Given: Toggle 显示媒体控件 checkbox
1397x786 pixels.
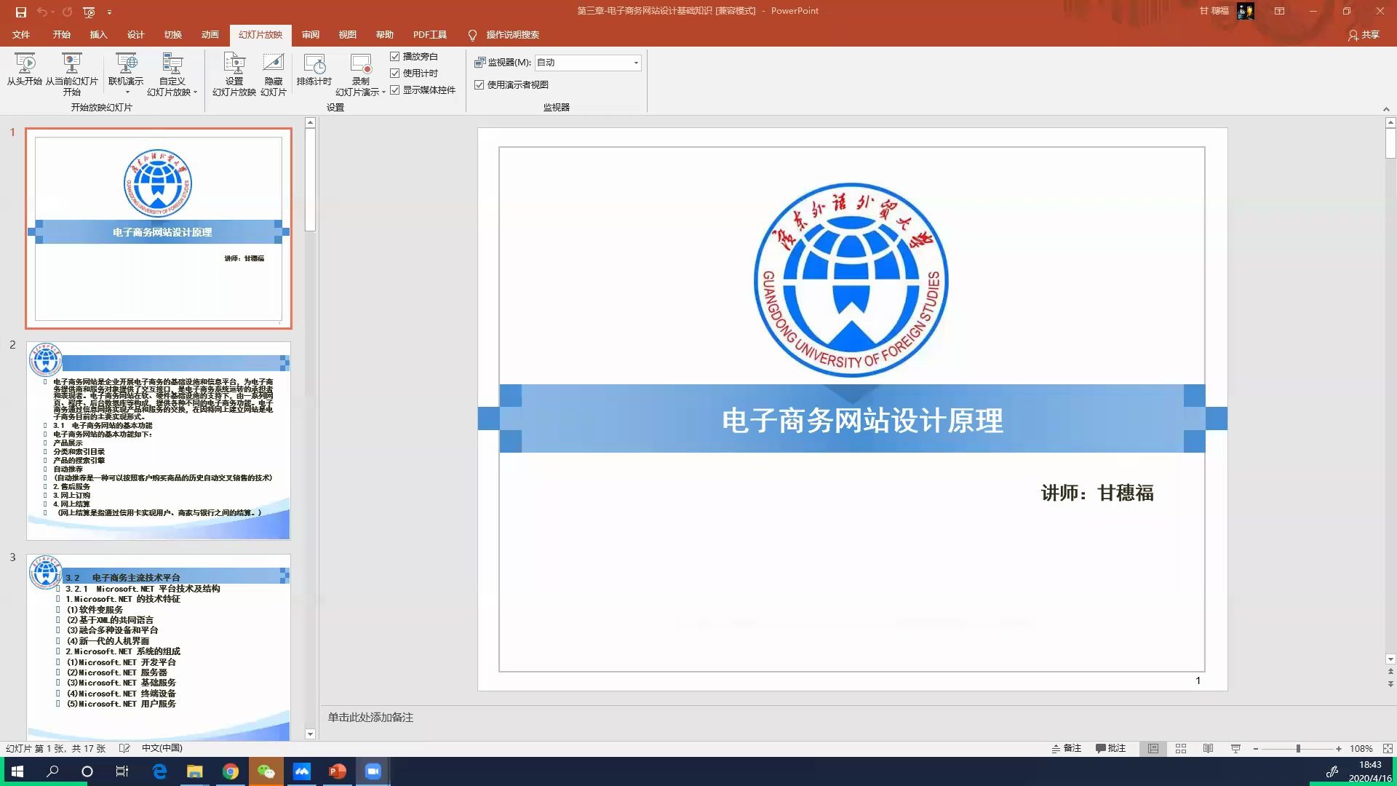Looking at the screenshot, I should [395, 90].
